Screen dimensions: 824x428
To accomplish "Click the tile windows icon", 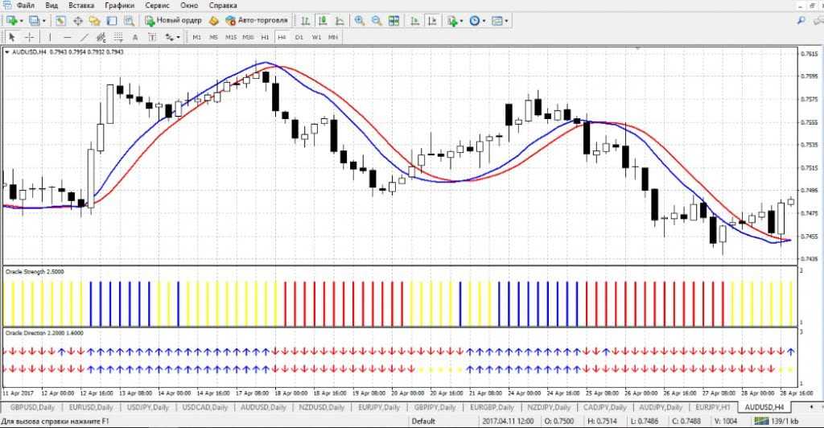I will (395, 20).
